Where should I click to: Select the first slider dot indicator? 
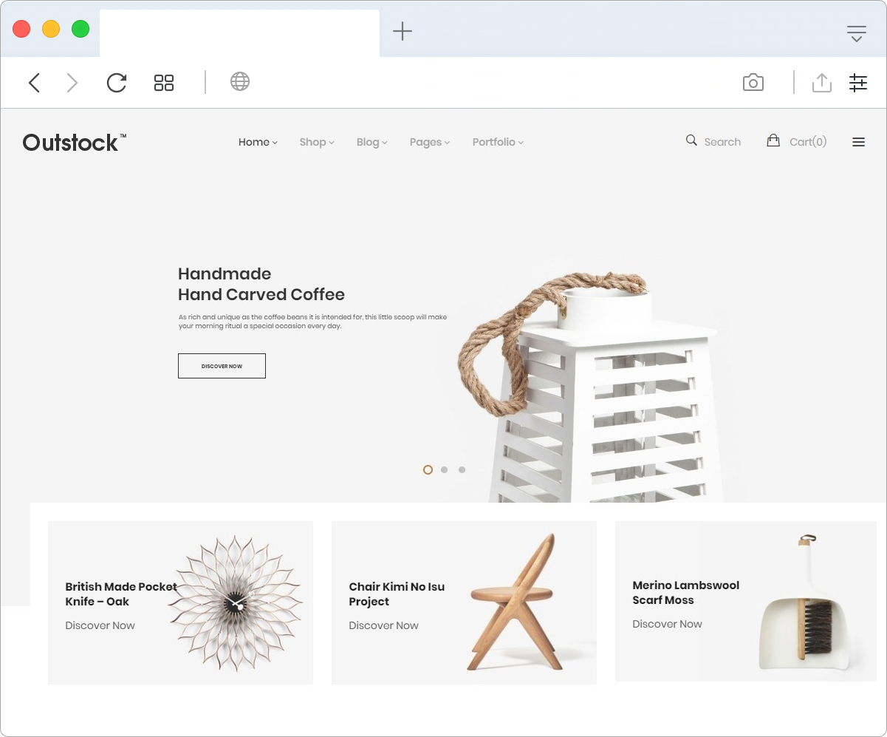(428, 469)
